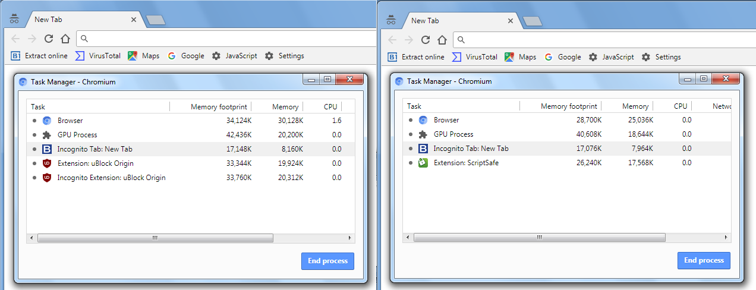Click the horizontal scrollbar thumb in the right Task Manager

pyautogui.click(x=540, y=237)
